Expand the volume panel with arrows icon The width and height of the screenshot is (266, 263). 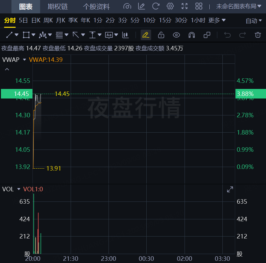point(230,190)
